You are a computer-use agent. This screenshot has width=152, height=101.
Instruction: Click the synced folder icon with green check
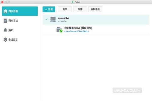point(59,30)
